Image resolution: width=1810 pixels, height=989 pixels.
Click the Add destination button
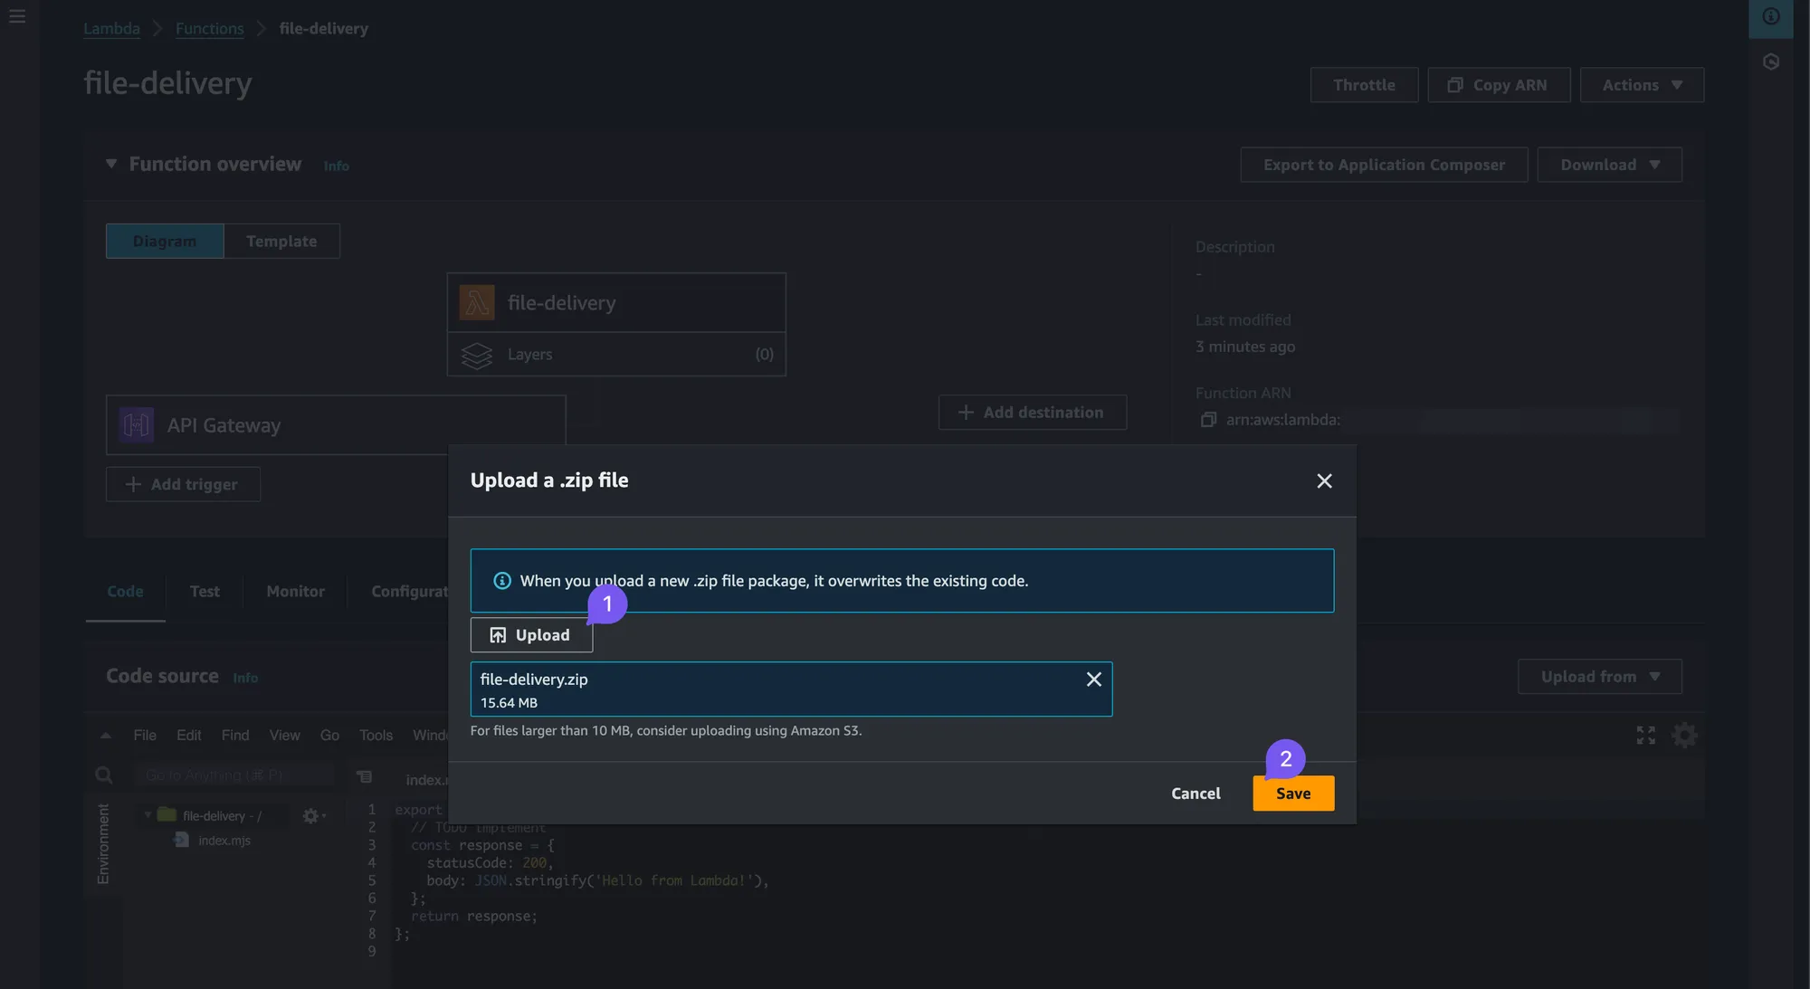(x=1032, y=412)
